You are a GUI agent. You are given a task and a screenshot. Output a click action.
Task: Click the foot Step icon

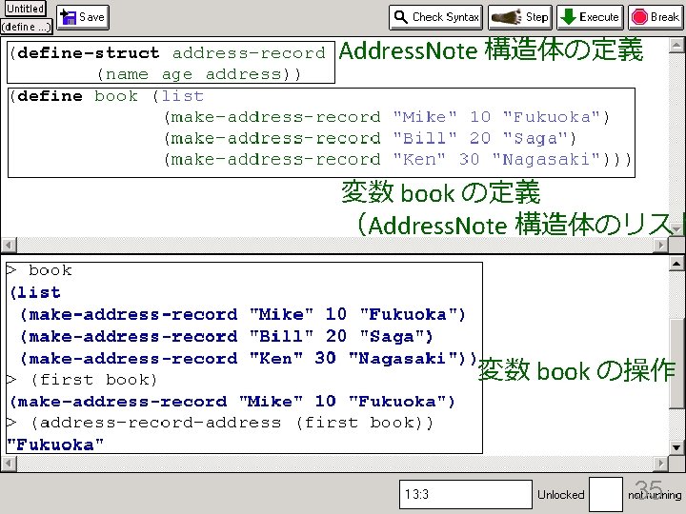(x=507, y=17)
